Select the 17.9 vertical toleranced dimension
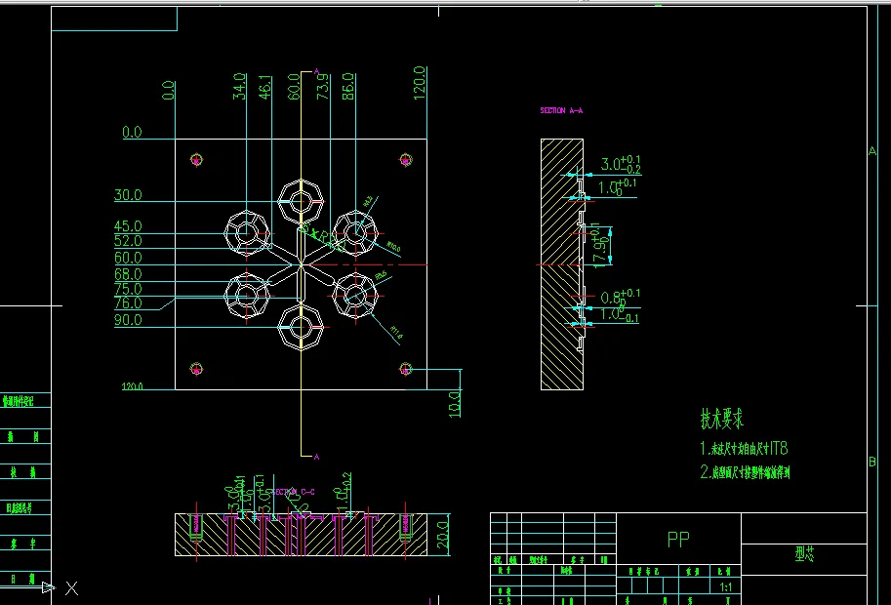 600,245
